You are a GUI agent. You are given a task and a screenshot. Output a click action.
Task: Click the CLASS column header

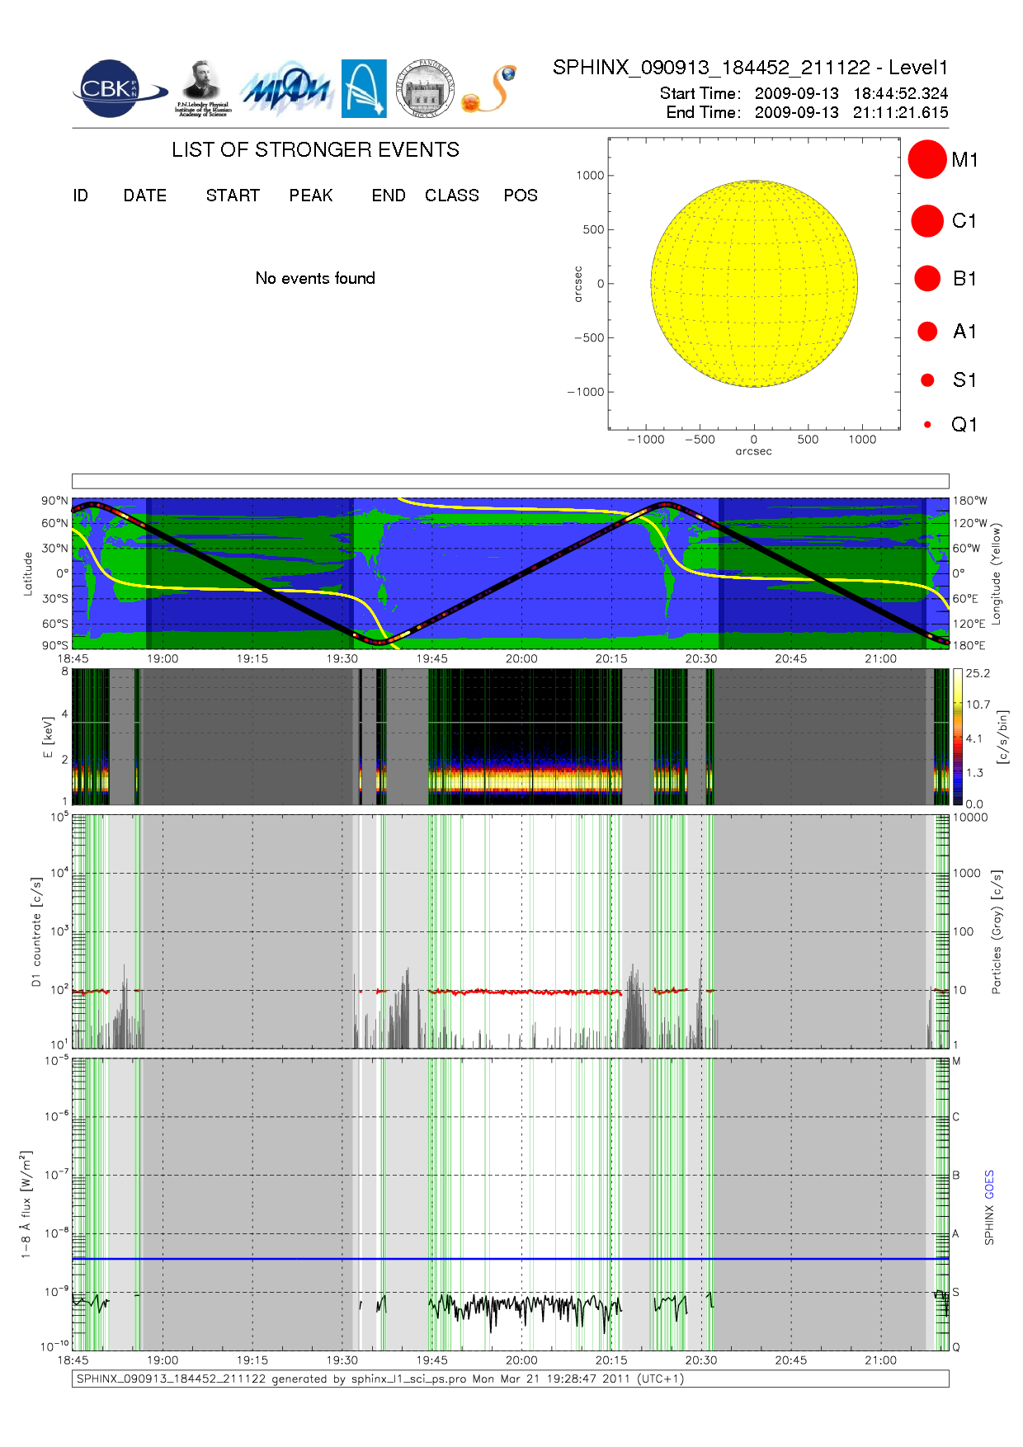click(451, 196)
